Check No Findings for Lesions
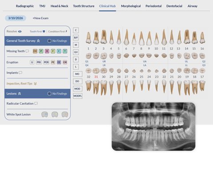This screenshot has width=213, height=176. tap(49, 94)
